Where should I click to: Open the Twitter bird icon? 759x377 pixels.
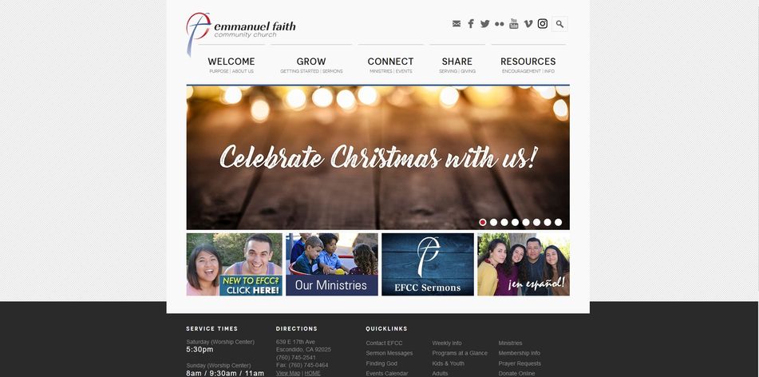point(485,24)
